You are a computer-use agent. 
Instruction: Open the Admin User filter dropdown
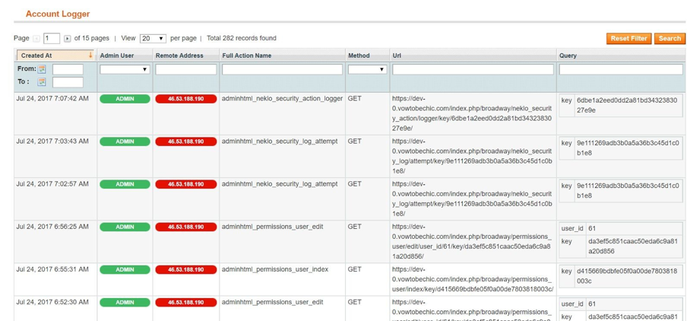(x=125, y=69)
